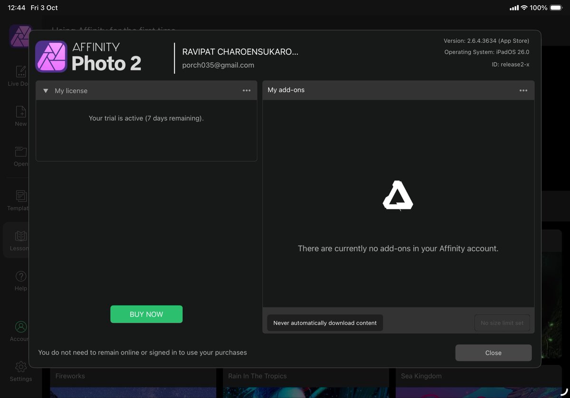The height and width of the screenshot is (398, 570).
Task: Tap the Wi-Fi status icon
Action: tap(524, 8)
